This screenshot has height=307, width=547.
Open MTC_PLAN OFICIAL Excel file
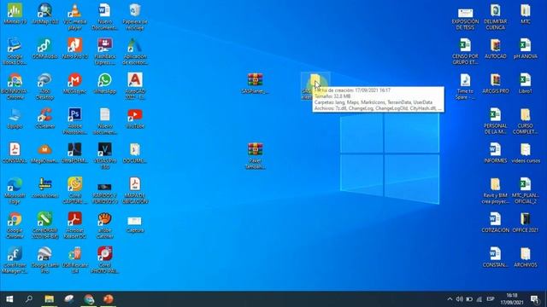point(526,191)
